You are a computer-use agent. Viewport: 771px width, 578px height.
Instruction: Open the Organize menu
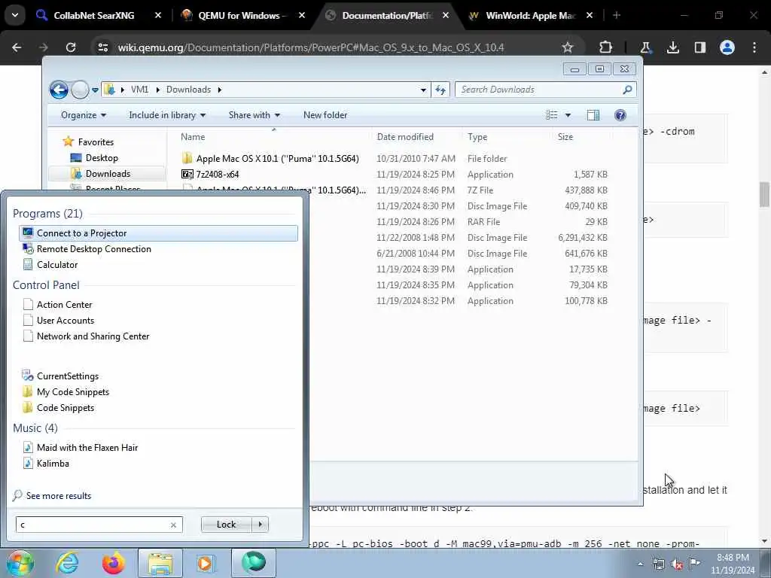pyautogui.click(x=83, y=115)
